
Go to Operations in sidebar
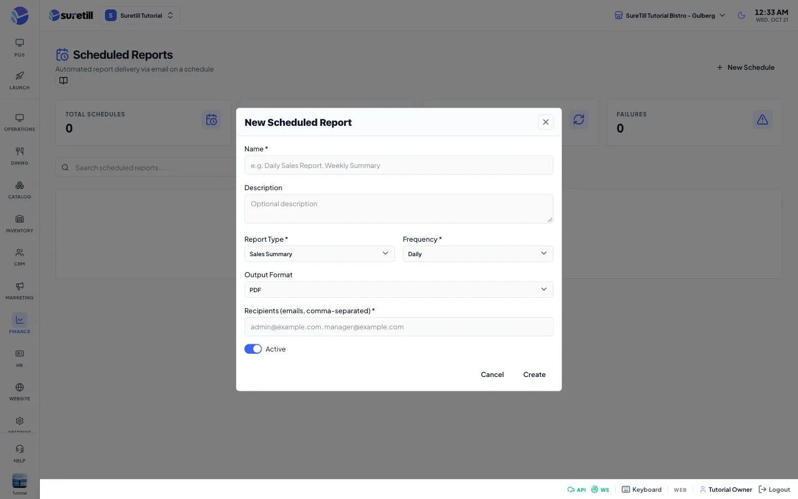[x=19, y=123]
